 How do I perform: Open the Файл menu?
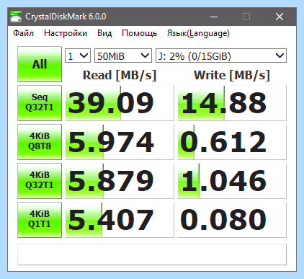(x=23, y=33)
